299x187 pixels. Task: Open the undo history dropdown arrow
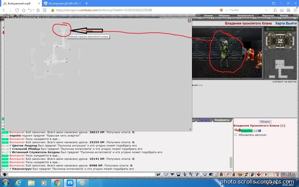coord(33,10)
